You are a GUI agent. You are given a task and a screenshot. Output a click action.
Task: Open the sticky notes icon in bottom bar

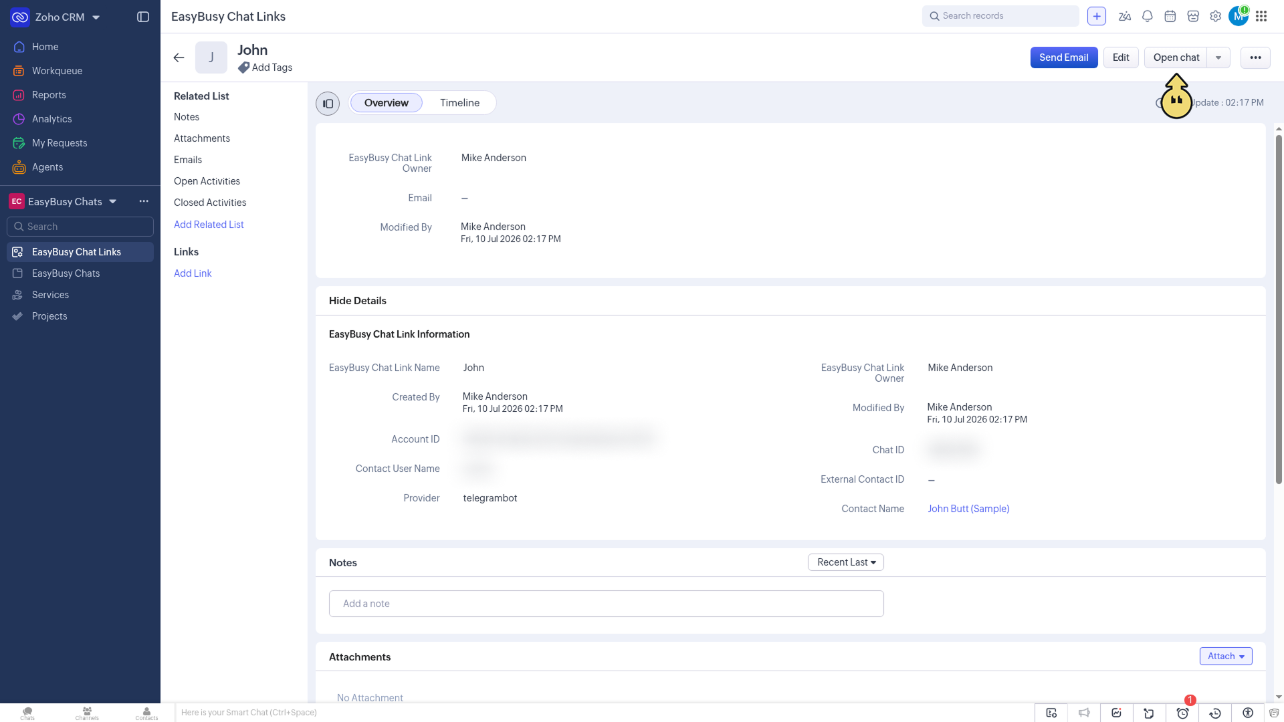[x=1149, y=713]
